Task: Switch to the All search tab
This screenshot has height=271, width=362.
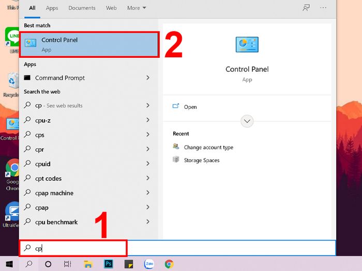Action: 32,8
